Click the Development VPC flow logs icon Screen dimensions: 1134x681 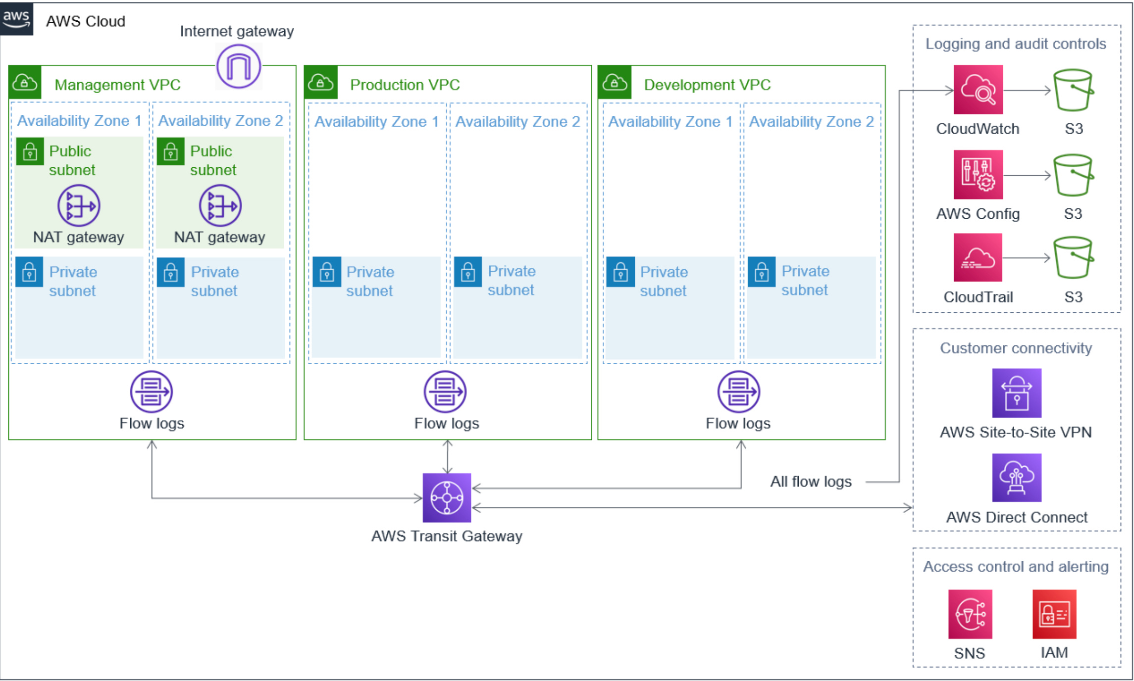point(738,392)
